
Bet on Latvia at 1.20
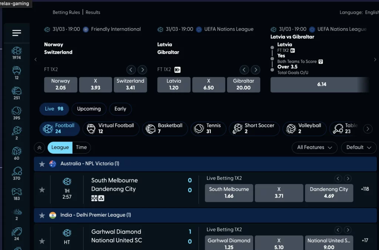coord(174,85)
